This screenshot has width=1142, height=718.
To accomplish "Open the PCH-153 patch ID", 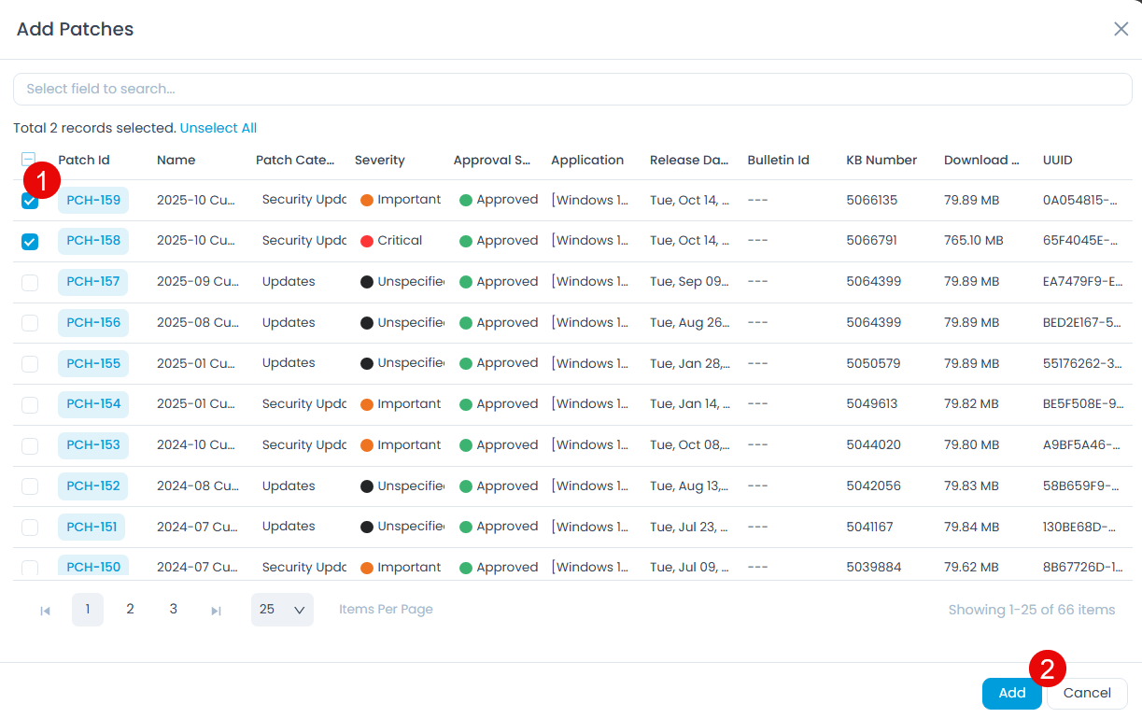I will coord(93,445).
